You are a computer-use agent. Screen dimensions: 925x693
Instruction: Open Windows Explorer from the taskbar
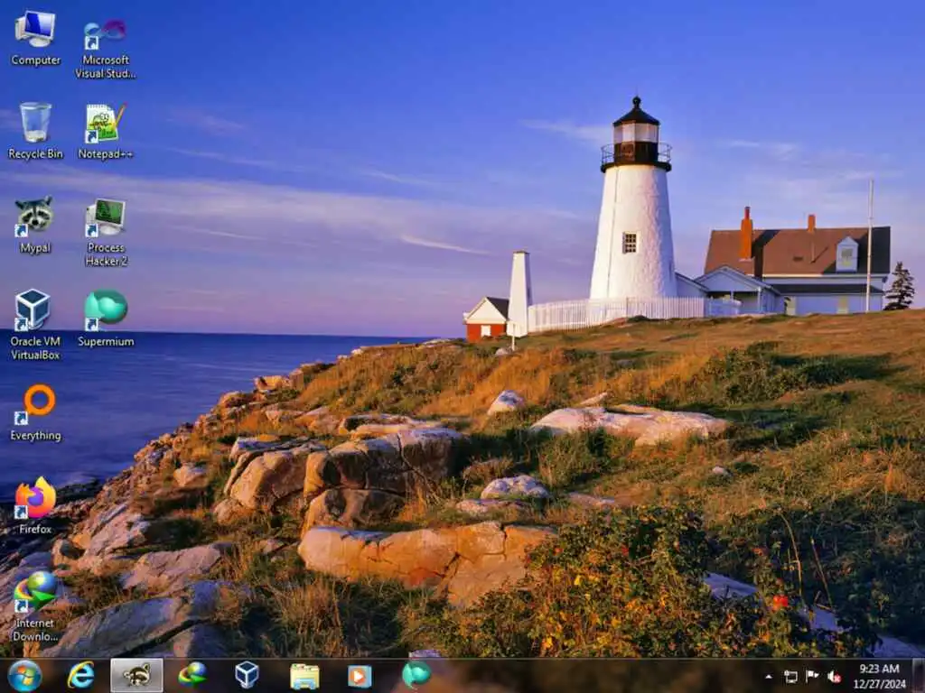point(304,675)
